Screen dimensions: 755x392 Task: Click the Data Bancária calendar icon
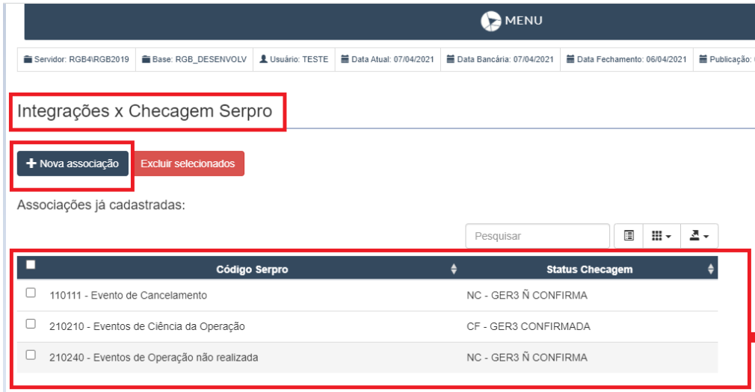pyautogui.click(x=451, y=60)
